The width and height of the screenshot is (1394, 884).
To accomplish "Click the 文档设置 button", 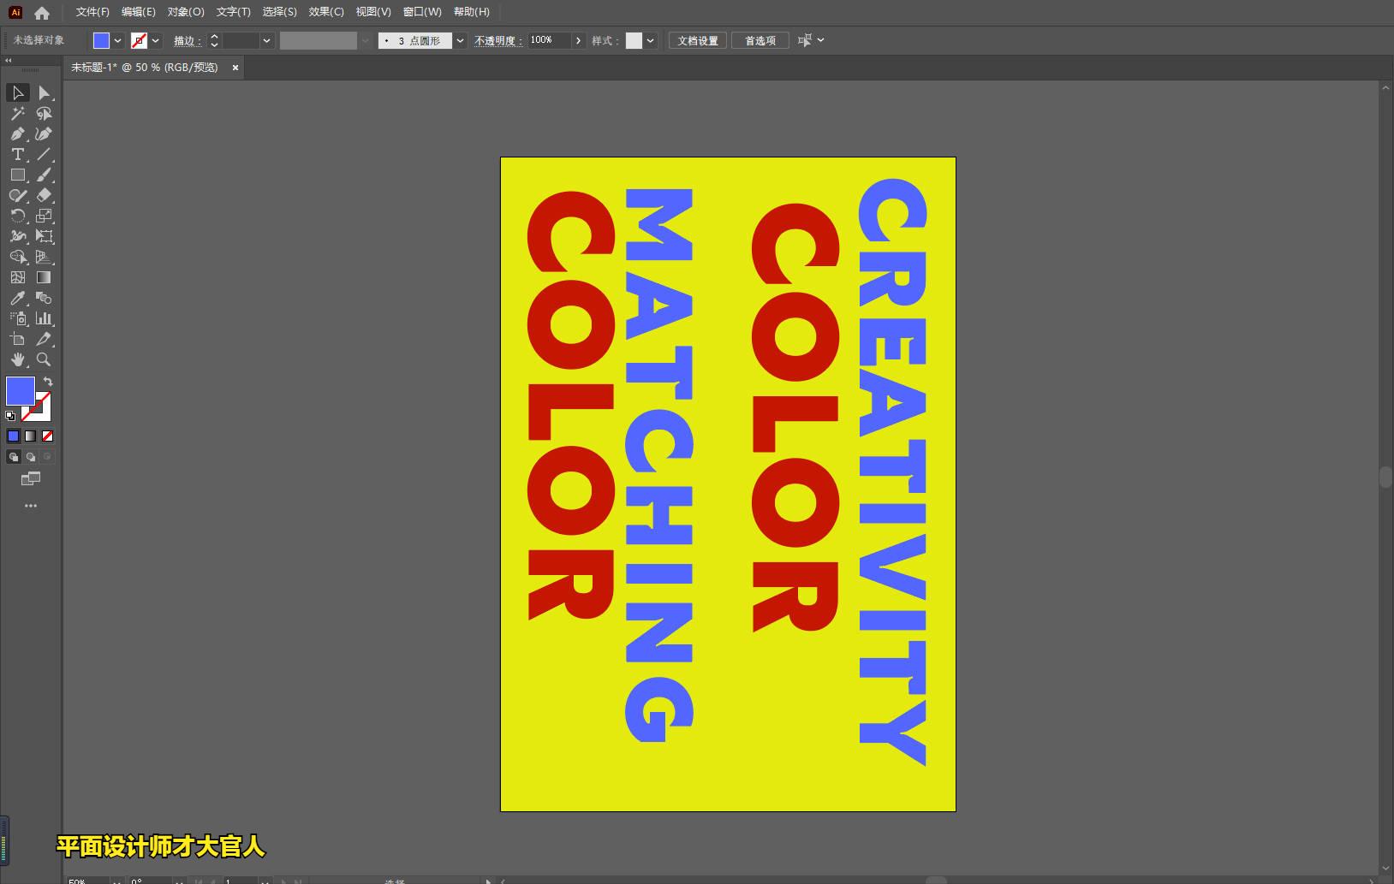I will pyautogui.click(x=698, y=40).
